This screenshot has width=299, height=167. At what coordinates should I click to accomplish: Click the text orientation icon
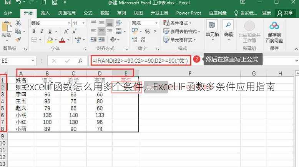click(113, 40)
